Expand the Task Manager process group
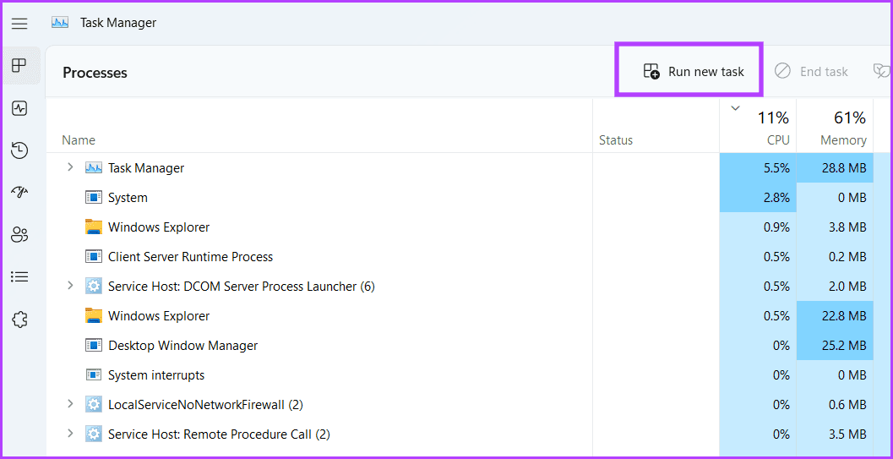 [x=70, y=167]
